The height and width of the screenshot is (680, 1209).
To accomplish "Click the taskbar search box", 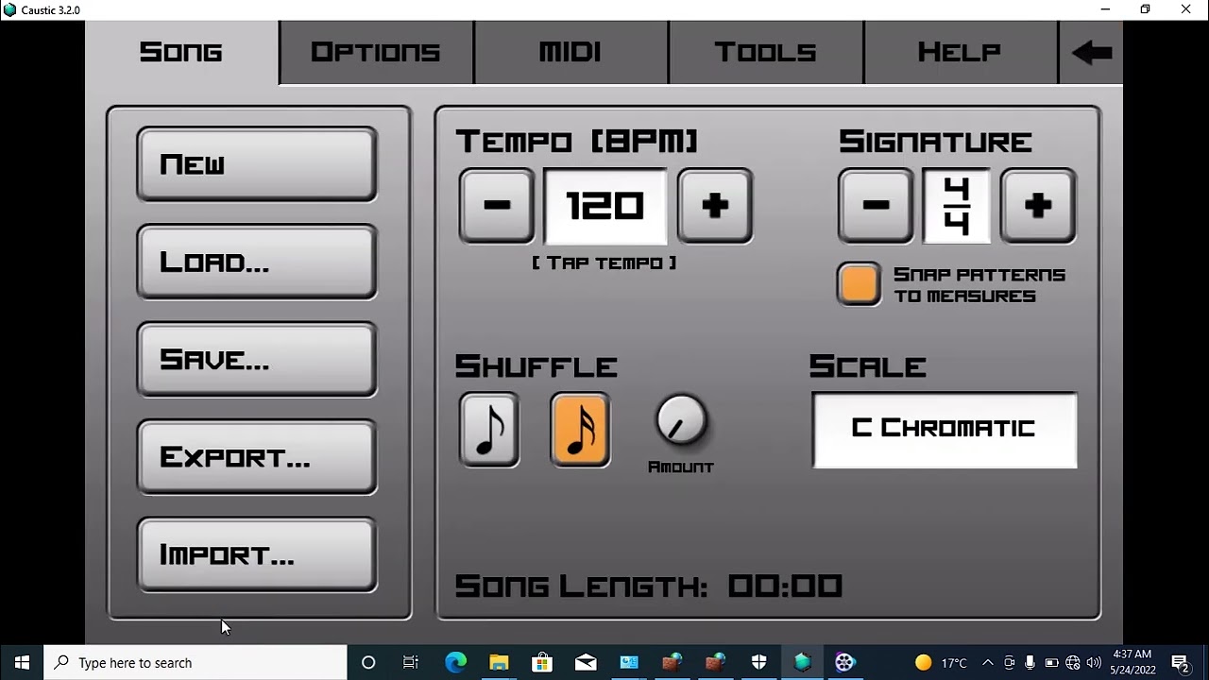I will tap(196, 662).
